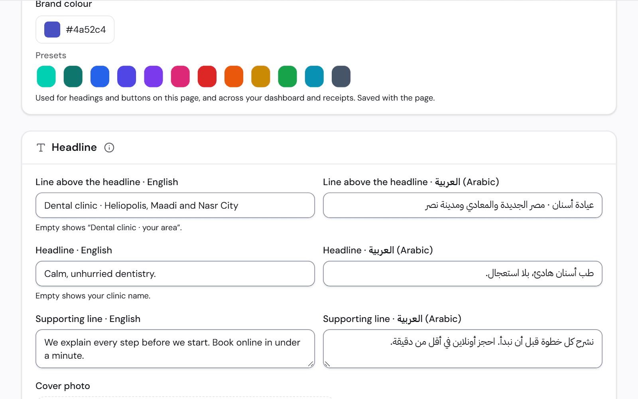Select the turquoise preset colour
Image resolution: width=638 pixels, height=399 pixels.
click(46, 76)
